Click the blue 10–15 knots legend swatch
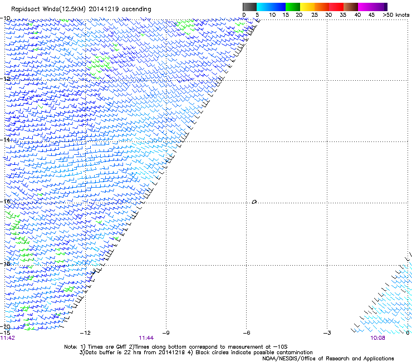Screen dimensions: 412x362 pyautogui.click(x=278, y=7)
